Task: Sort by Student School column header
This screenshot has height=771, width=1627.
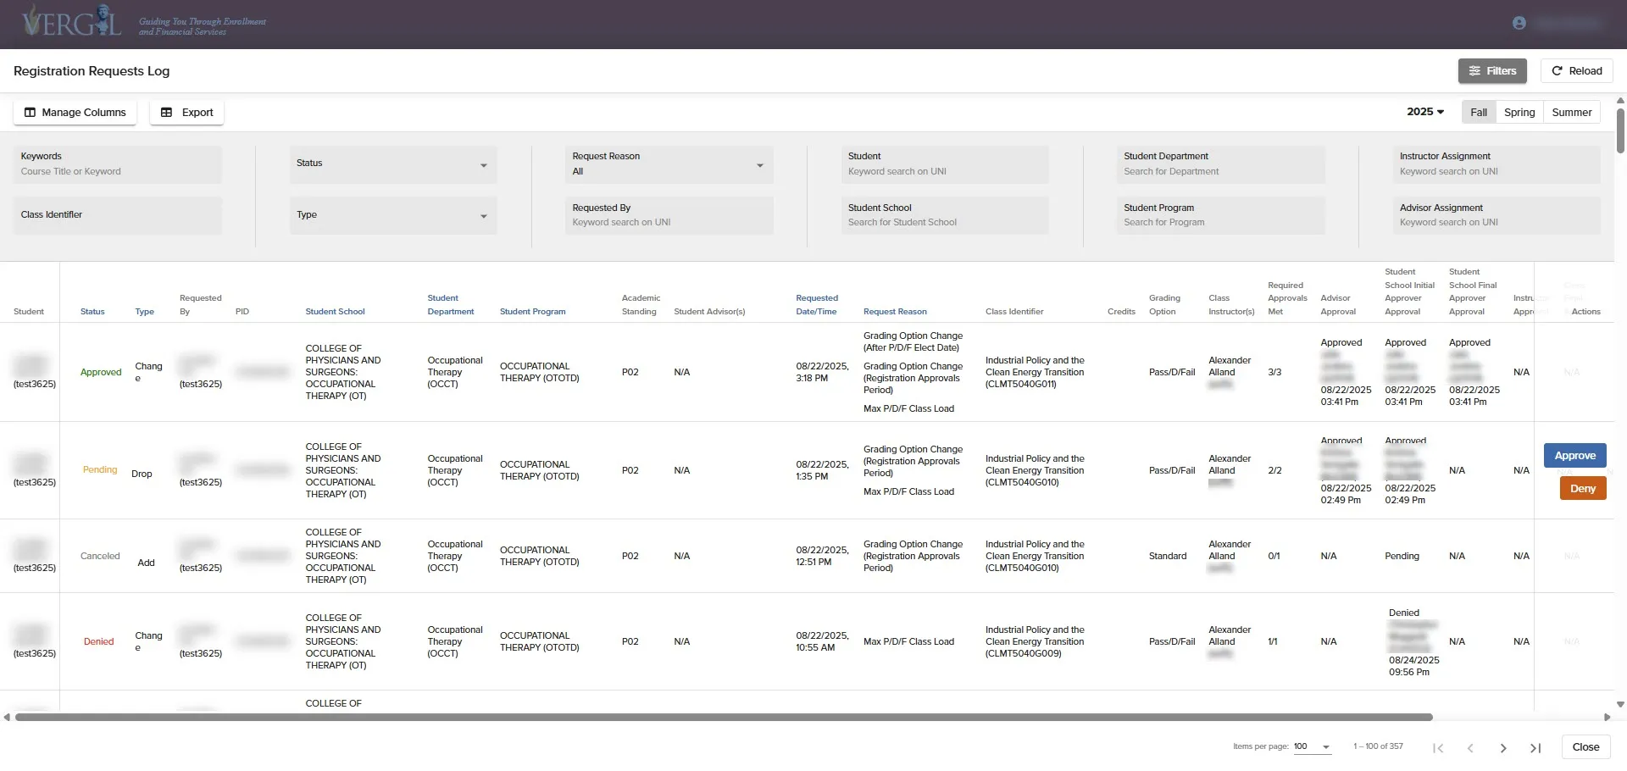Action: point(335,312)
